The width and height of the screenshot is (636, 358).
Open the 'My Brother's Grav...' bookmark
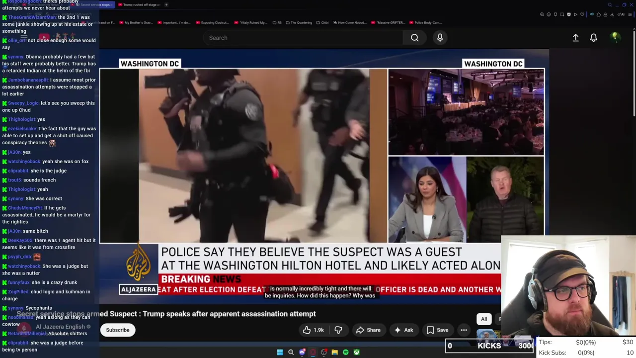point(136,22)
